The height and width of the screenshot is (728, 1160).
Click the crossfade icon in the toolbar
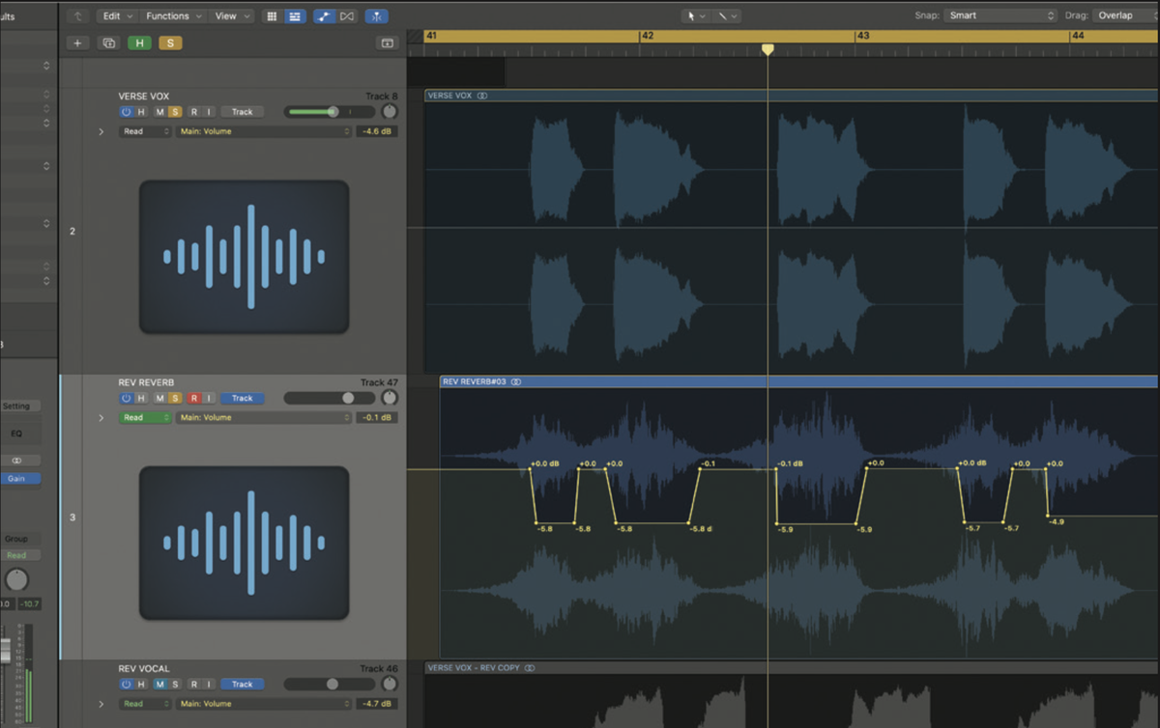pyautogui.click(x=348, y=15)
